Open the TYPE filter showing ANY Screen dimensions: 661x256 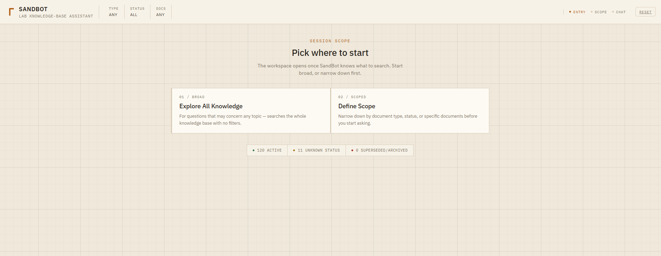click(x=113, y=12)
